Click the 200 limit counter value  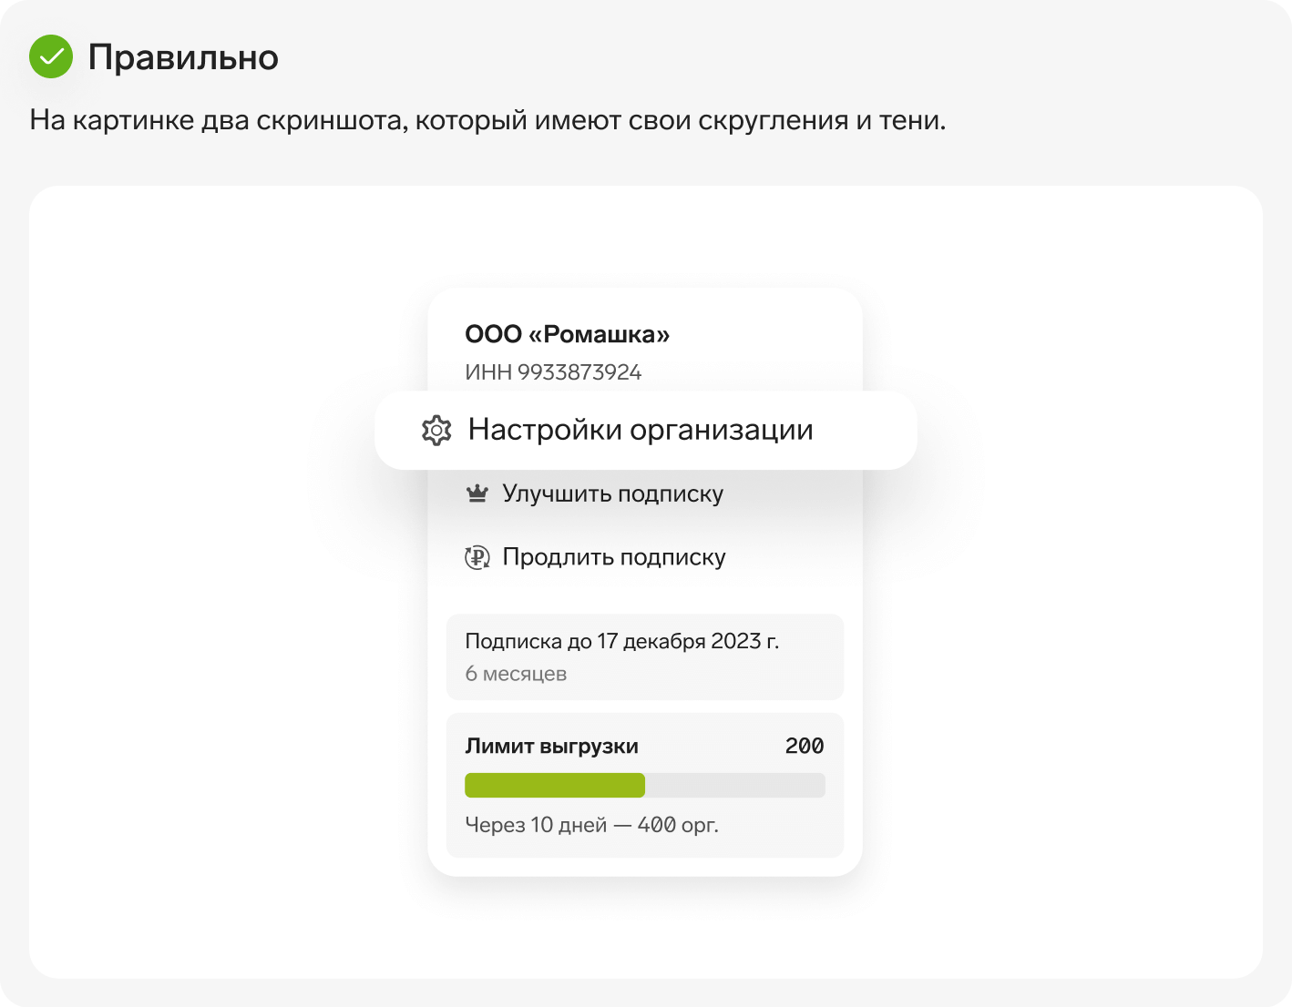coord(805,746)
